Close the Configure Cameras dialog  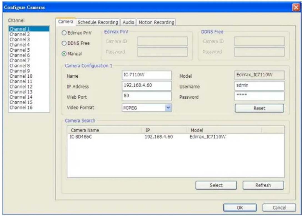pyautogui.click(x=296, y=7)
